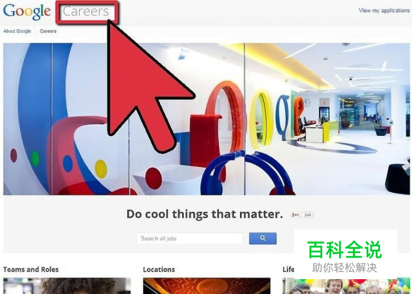This screenshot has width=412, height=294.
Task: Click the Locations thumbnail image
Action: click(x=207, y=286)
